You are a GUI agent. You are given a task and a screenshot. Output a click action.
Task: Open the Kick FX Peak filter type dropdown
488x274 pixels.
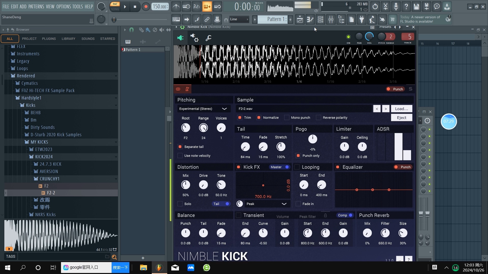coord(267,204)
